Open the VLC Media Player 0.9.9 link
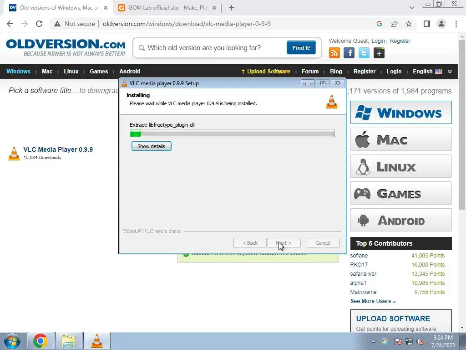This screenshot has height=350, width=466. tap(58, 149)
